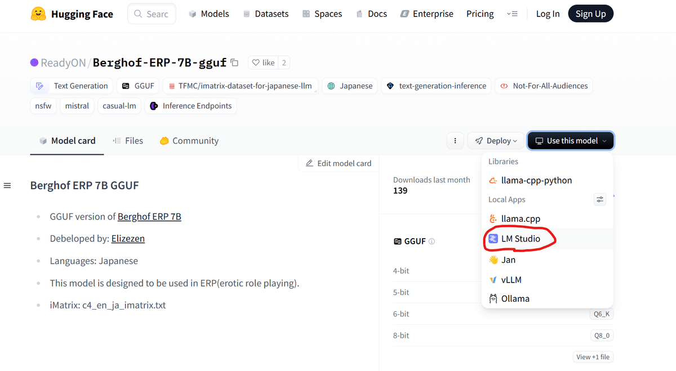Open the Deploy dropdown

496,141
